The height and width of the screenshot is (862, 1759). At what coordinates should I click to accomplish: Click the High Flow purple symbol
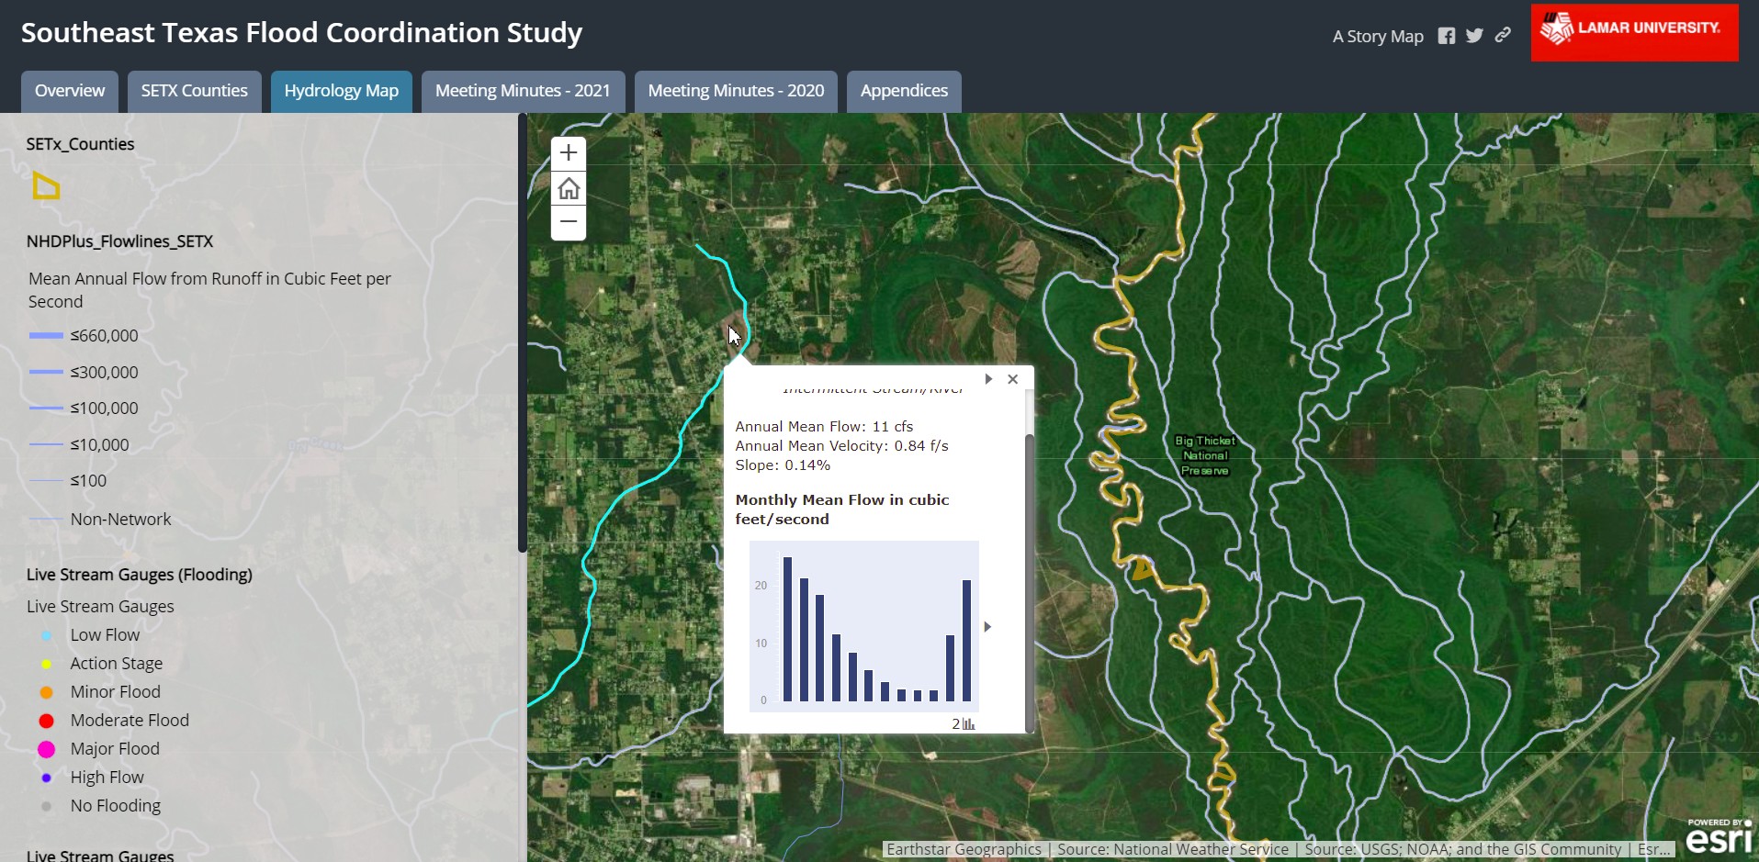pyautogui.click(x=46, y=778)
